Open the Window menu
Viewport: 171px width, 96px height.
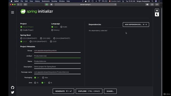tap(62, 1)
